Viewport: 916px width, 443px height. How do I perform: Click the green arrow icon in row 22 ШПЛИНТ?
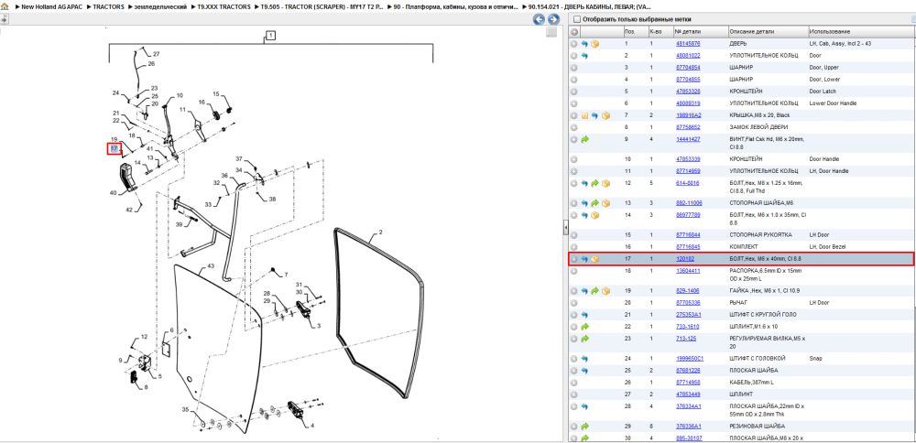click(x=584, y=326)
